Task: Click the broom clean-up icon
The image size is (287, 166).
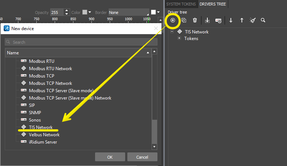Action: 253,20
